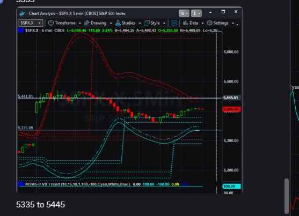Click the 5,600.00 price axis label

(231, 52)
